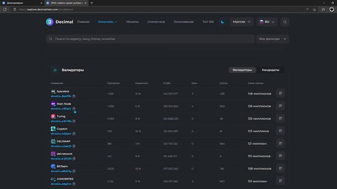The height and width of the screenshot is (189, 337).
Task: Click the CONVERTER validator name
Action: (65, 179)
